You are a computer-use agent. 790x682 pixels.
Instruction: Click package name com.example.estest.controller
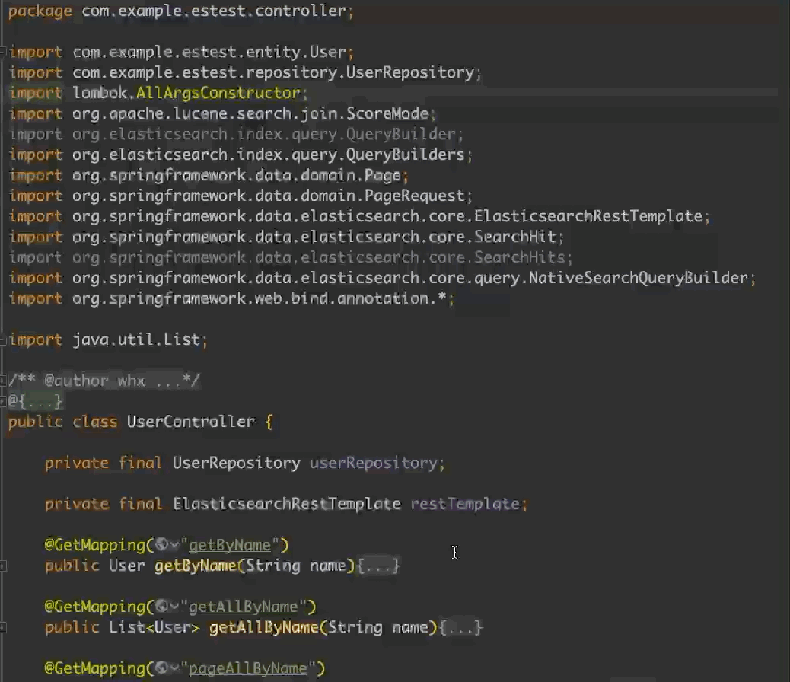click(214, 11)
